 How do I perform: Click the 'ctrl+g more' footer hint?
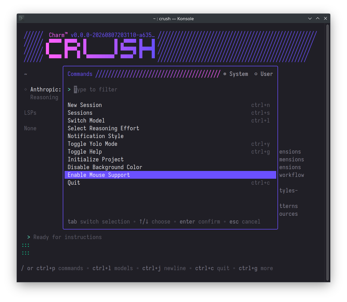click(256, 268)
